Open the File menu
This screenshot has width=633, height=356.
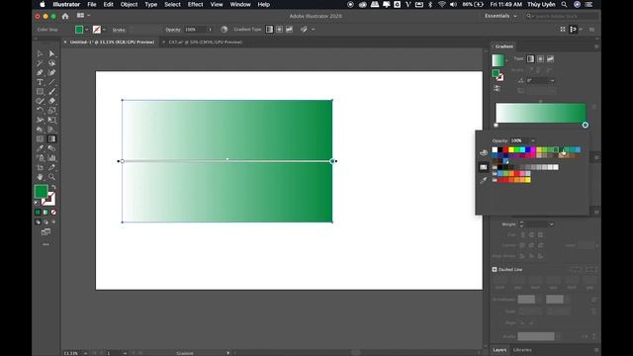(92, 4)
